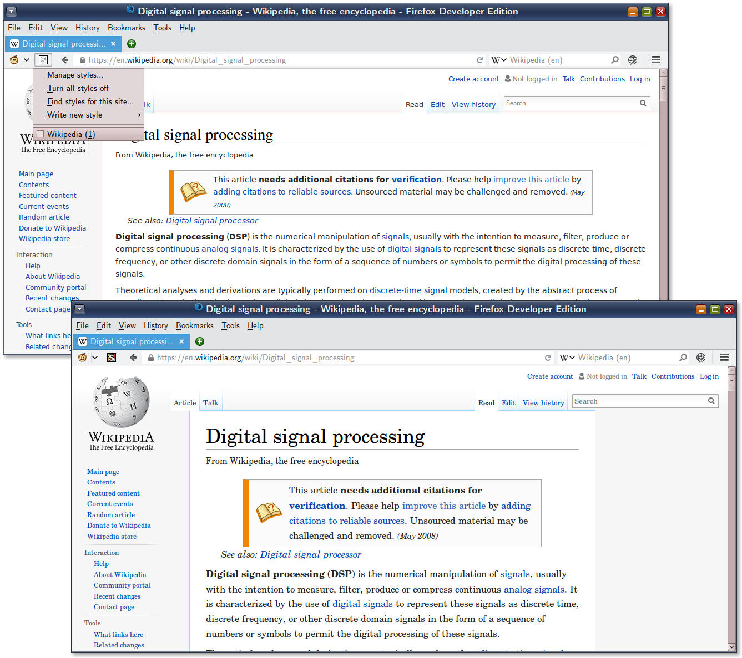The image size is (742, 658).
Task: Click padlock icon in front window URL bar
Action: 151,358
